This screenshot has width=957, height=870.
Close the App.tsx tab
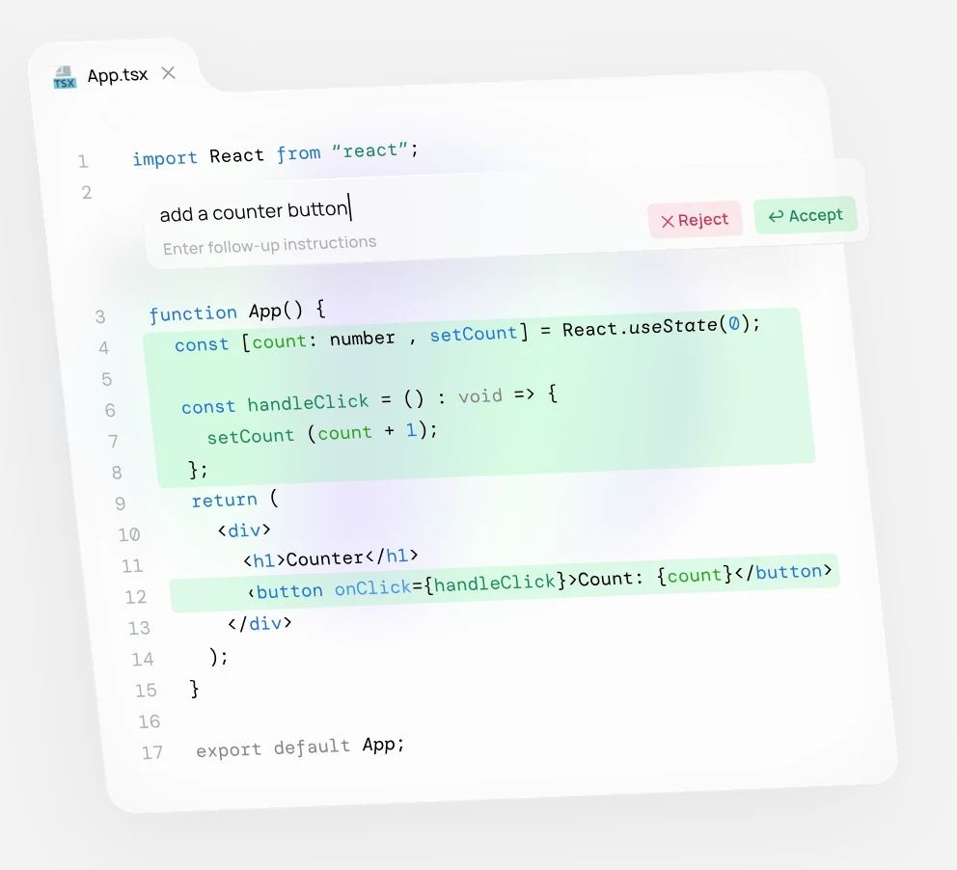click(x=169, y=73)
